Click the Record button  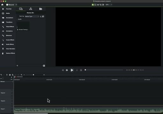10,5
